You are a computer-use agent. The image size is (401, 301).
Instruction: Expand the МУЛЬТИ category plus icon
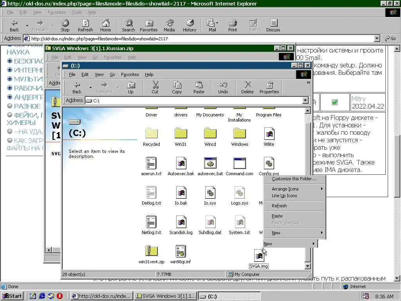tap(10, 79)
